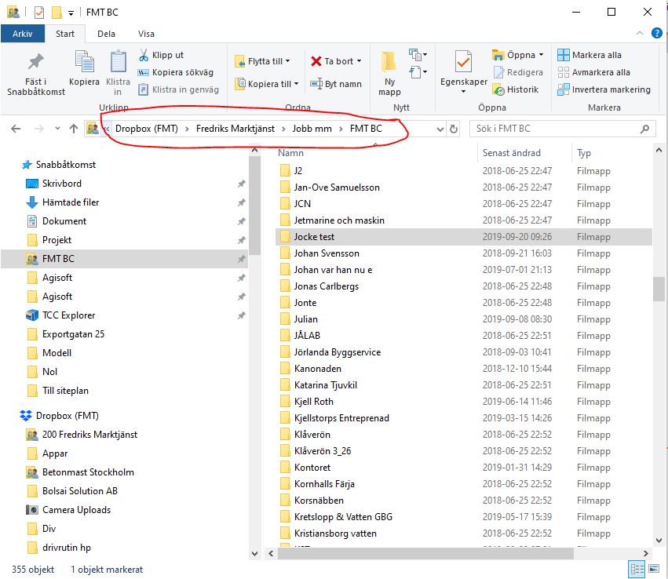Click the Klistra in clipboard icon
The width and height of the screenshot is (668, 579).
(x=118, y=61)
